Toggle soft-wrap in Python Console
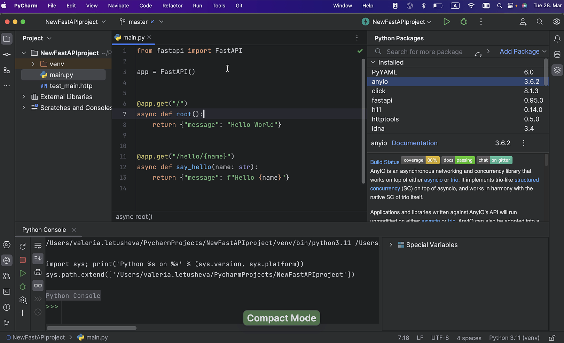 click(x=38, y=246)
